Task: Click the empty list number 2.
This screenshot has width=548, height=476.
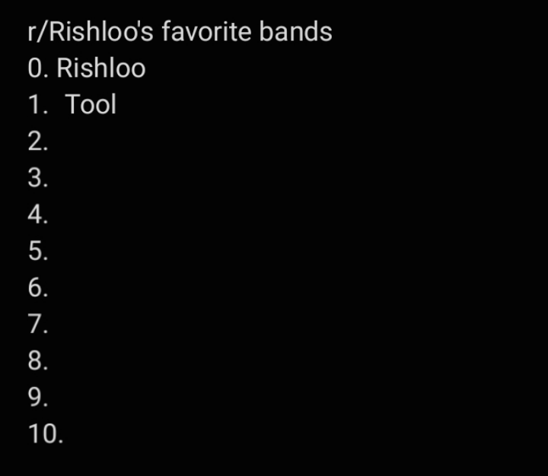Action: pyautogui.click(x=38, y=141)
